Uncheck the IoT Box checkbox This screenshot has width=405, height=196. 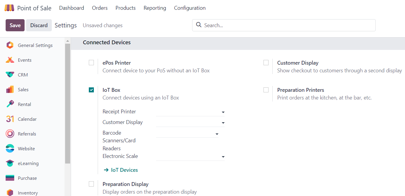pos(91,90)
